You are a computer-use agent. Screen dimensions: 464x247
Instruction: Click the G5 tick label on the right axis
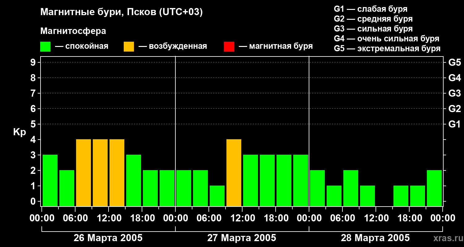click(454, 63)
